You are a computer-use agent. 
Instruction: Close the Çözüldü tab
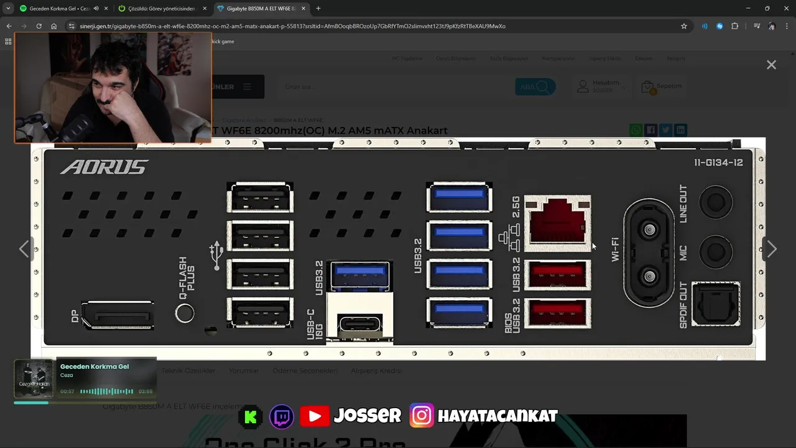click(205, 9)
